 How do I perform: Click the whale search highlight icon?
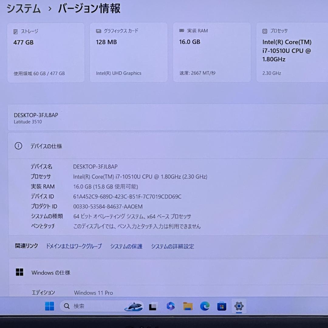click(x=134, y=306)
